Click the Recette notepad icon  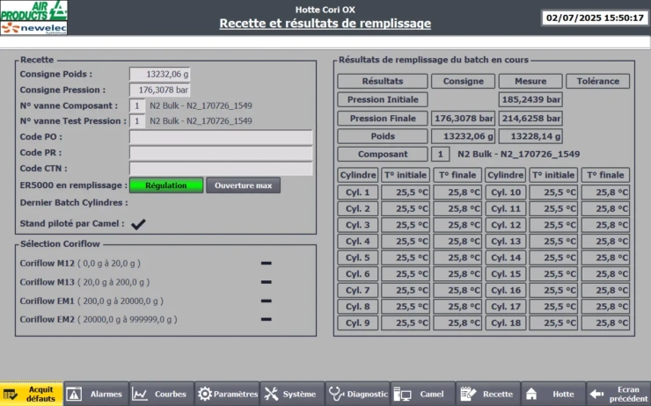point(467,394)
